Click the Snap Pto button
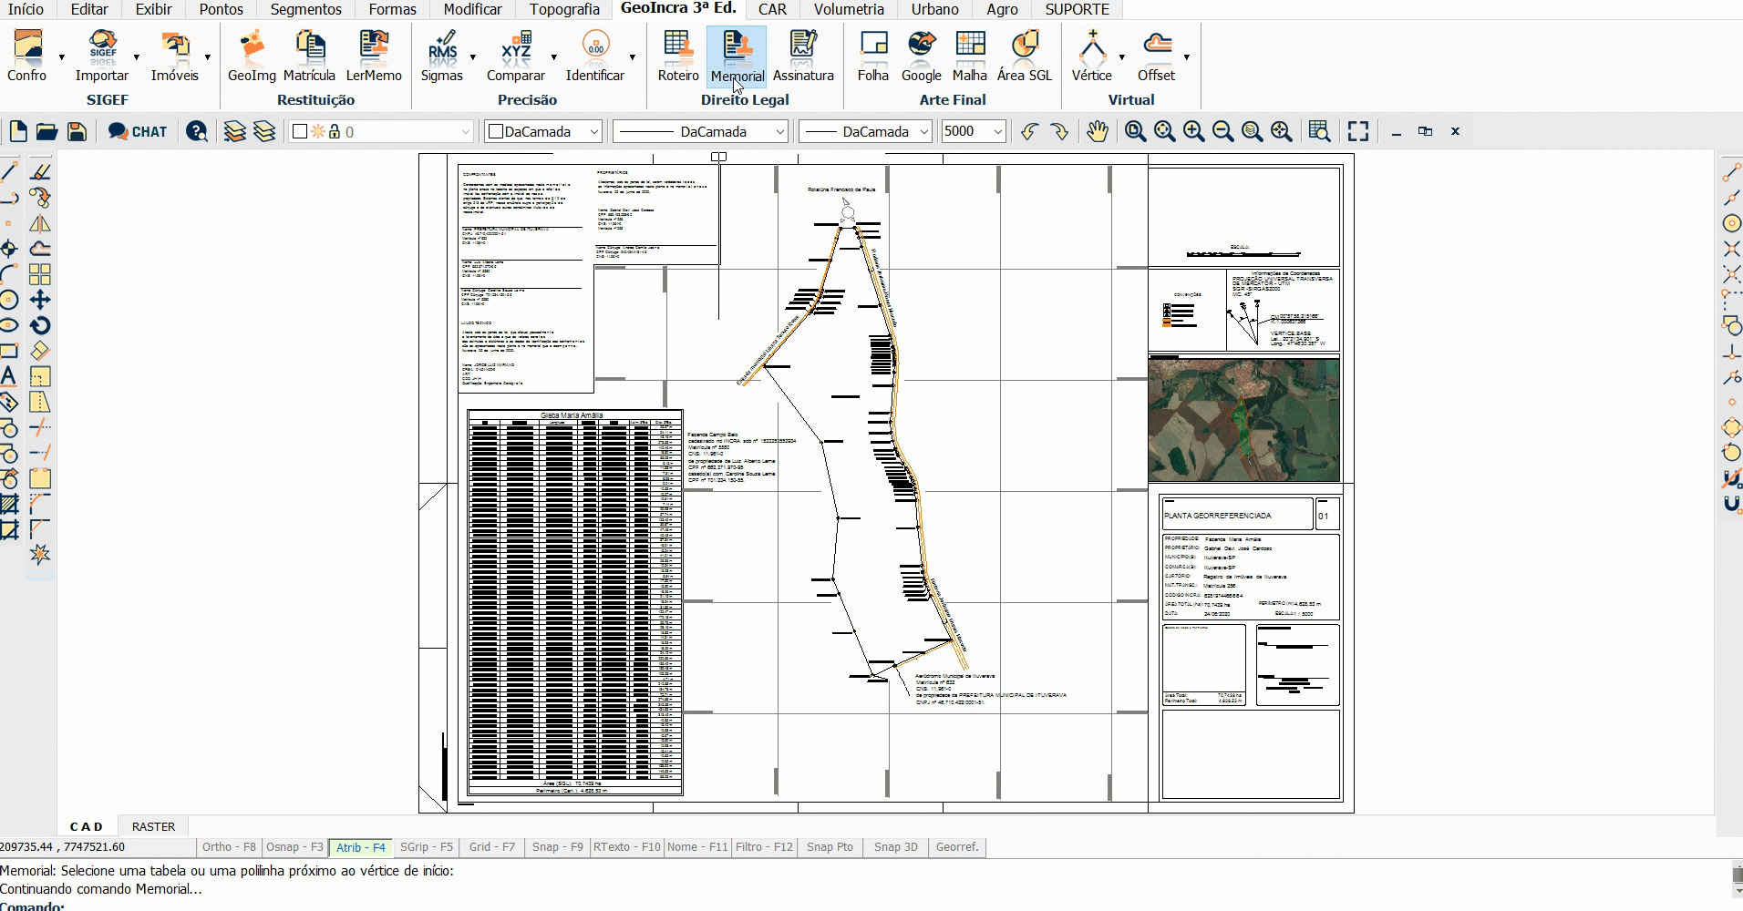Image resolution: width=1743 pixels, height=911 pixels. [830, 847]
